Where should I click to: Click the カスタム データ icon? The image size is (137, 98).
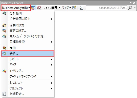pyautogui.click(x=4, y=36)
